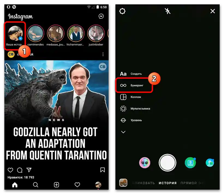224x194 pixels.
Task: Open medusas_jou... story
Action: click(x=56, y=33)
